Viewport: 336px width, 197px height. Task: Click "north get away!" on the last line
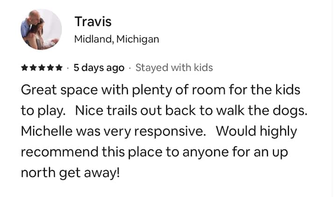click(x=70, y=173)
